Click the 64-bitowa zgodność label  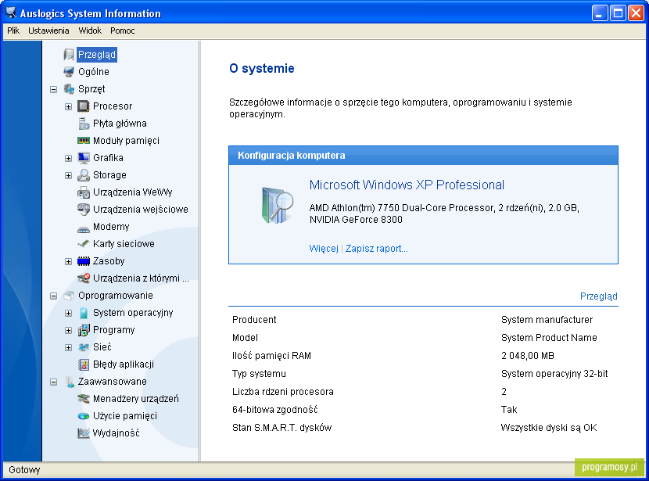[274, 410]
